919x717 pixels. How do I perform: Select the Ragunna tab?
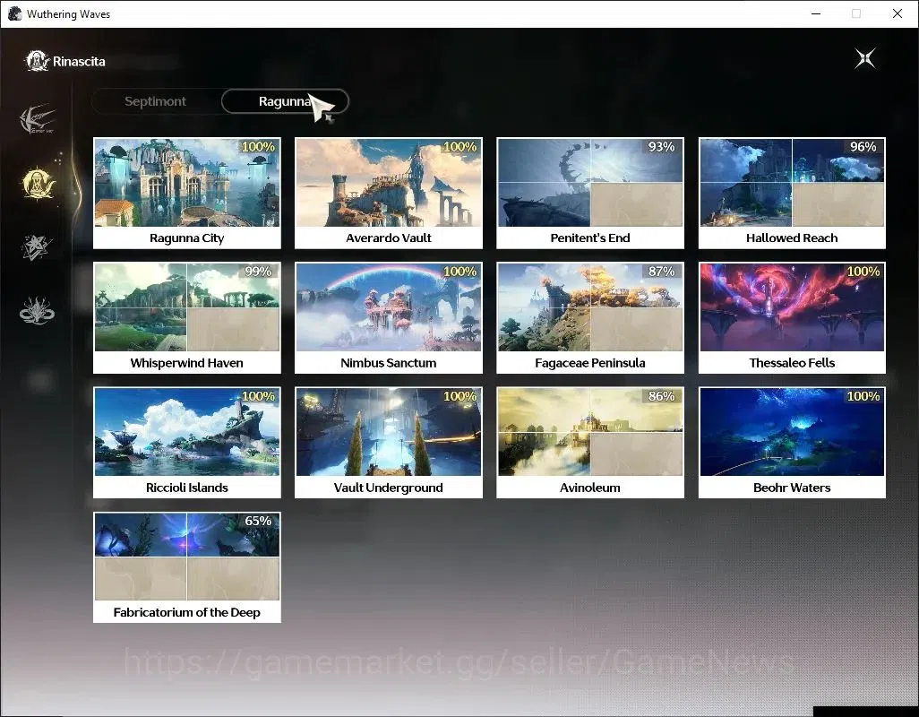pos(285,101)
